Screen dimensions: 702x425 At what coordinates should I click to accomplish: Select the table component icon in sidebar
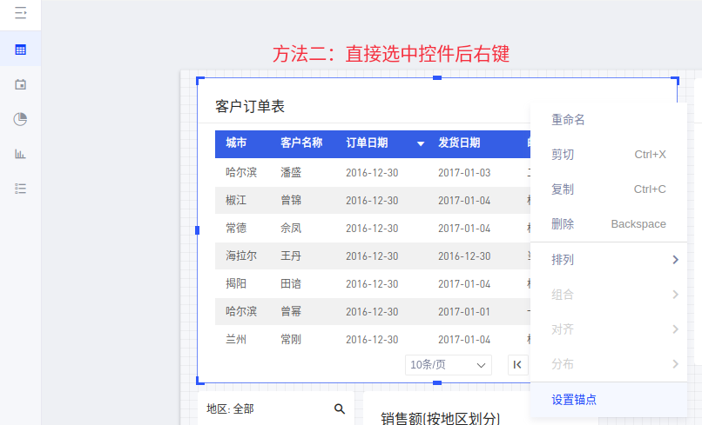(x=20, y=50)
